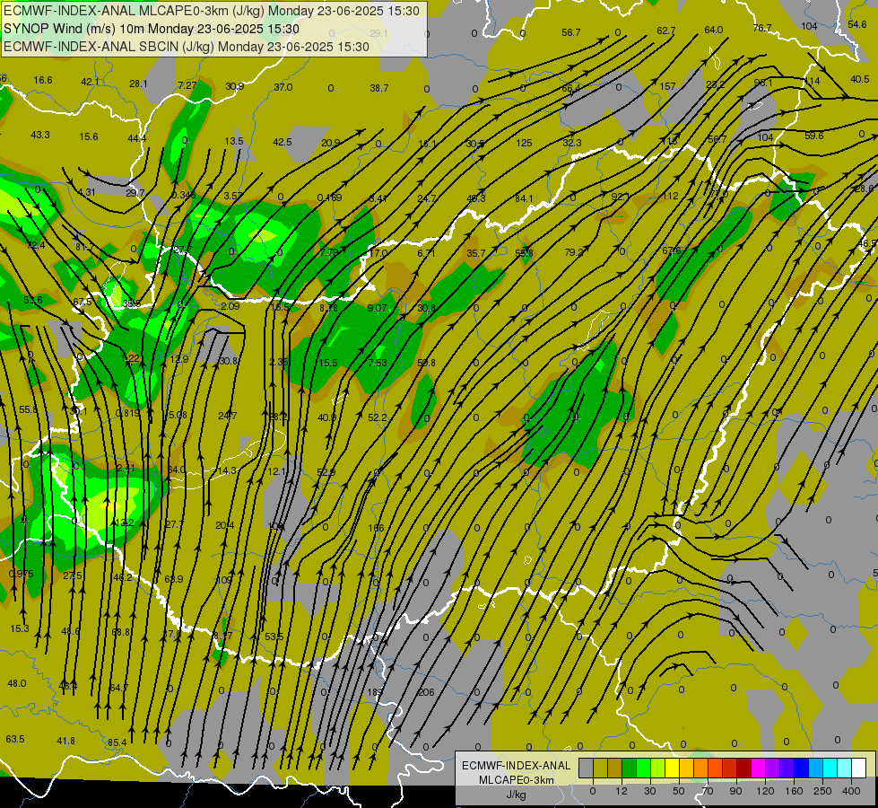Click the legend tick label 400
878x808 pixels.
(x=851, y=791)
